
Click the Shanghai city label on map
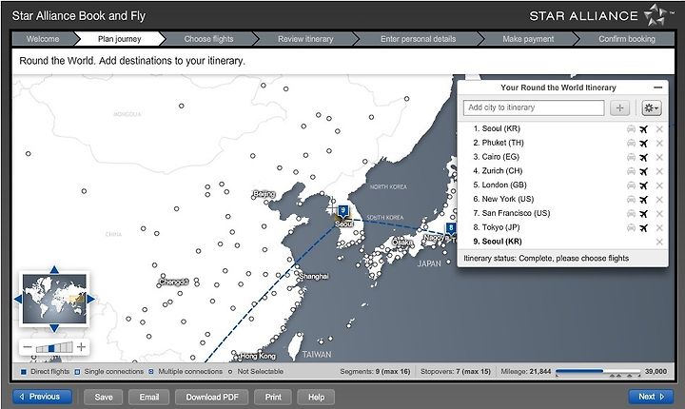coord(314,276)
